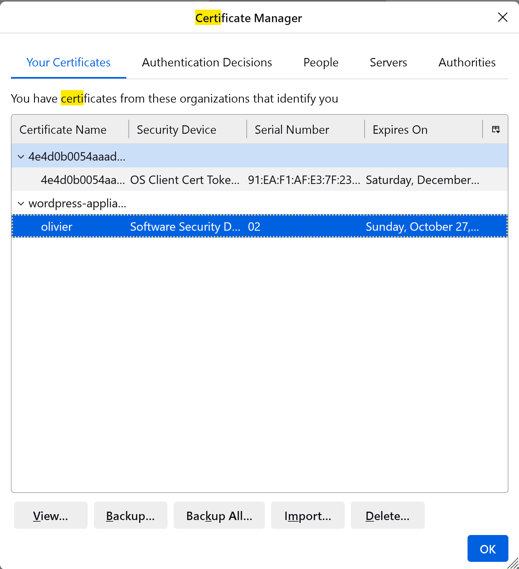
Task: Collapse the 4e4d0b0054aaad certificate group
Action: [21, 157]
